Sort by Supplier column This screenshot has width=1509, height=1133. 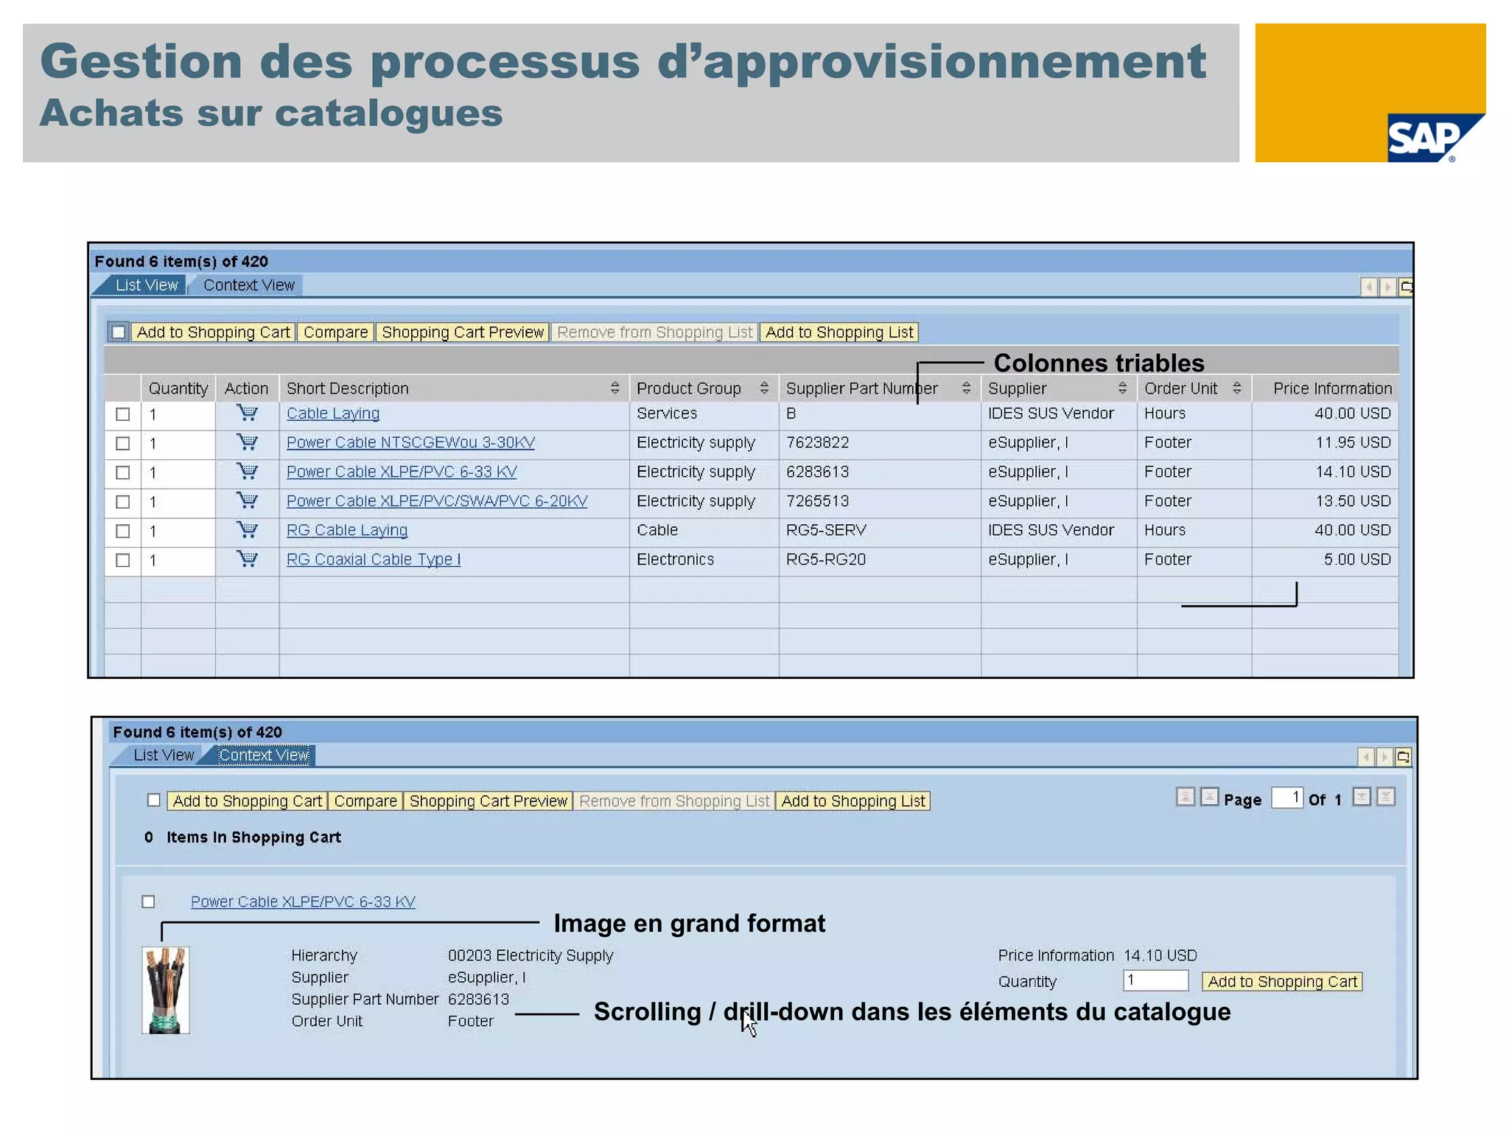(1122, 388)
